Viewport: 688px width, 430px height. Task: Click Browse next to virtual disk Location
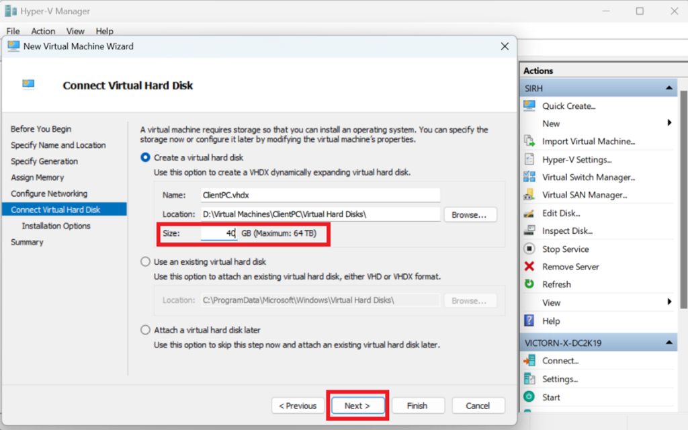point(470,214)
